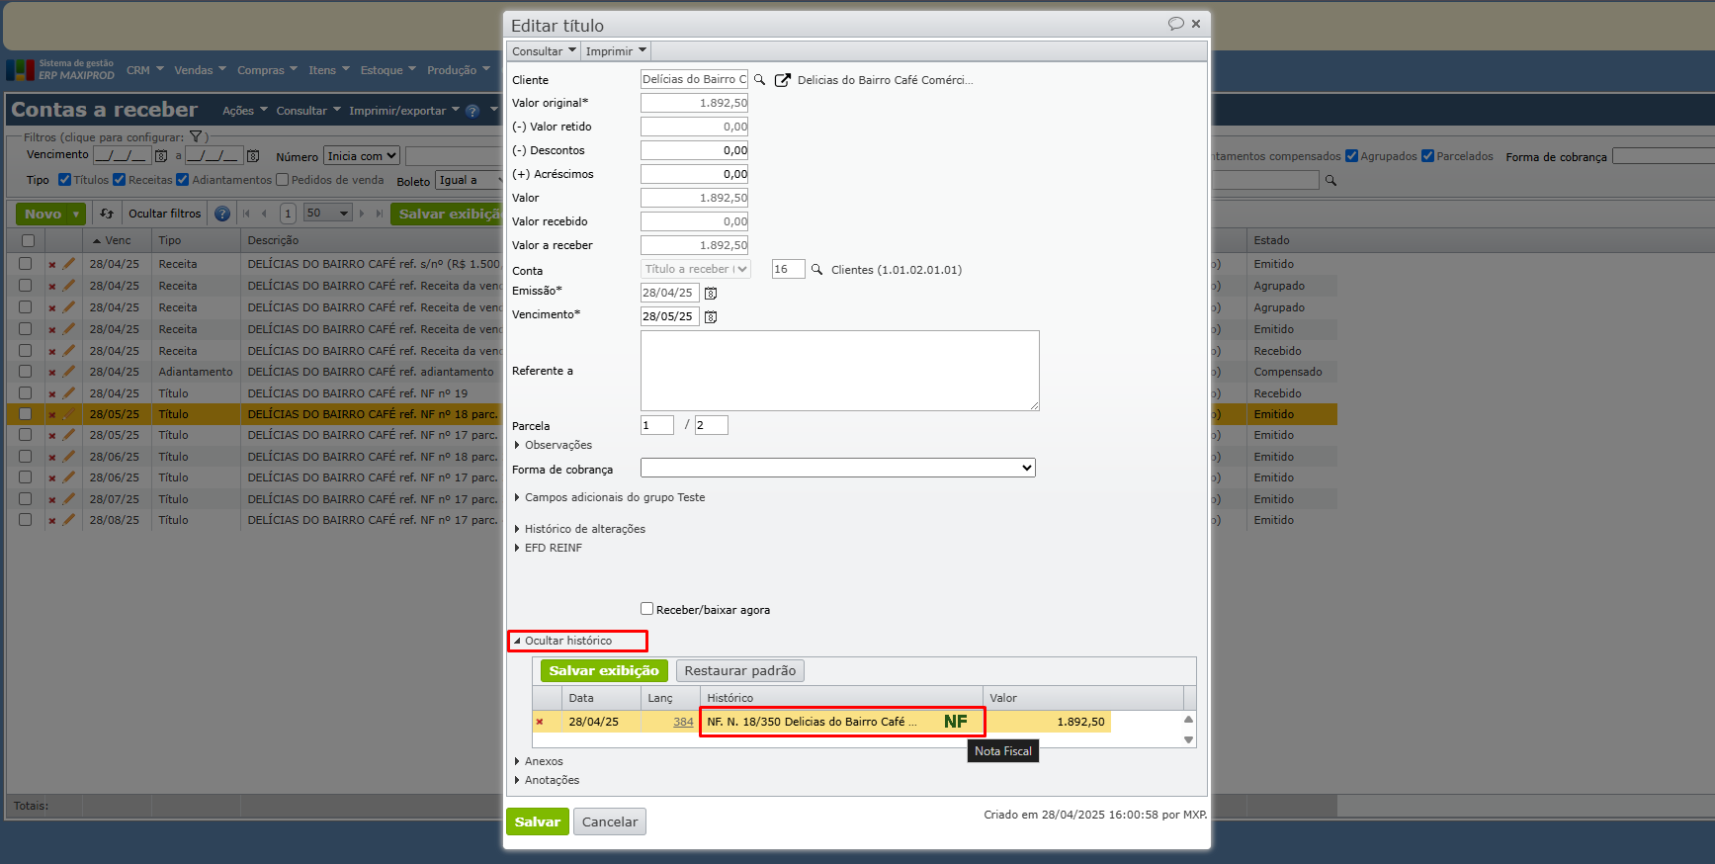Open the Forma de cobrança dropdown in dialog
This screenshot has width=1715, height=864.
838,469
